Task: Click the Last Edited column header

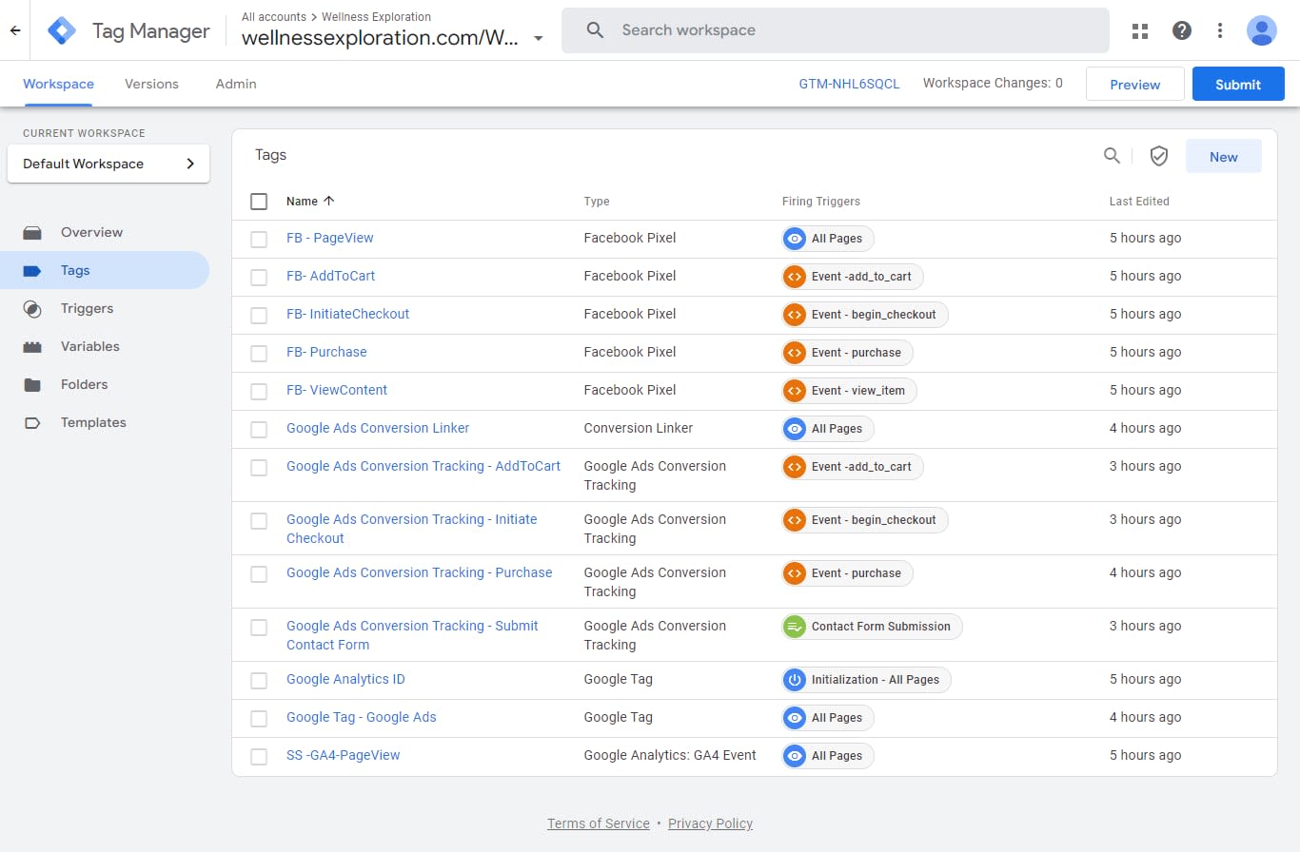Action: 1139,202
